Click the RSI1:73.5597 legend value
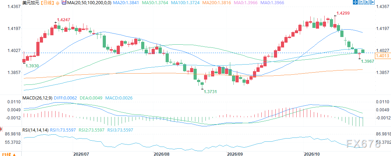Viewport: 391px width, 156px height. click(63, 130)
